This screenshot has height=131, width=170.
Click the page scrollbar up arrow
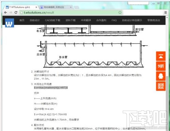[x=167, y=18]
